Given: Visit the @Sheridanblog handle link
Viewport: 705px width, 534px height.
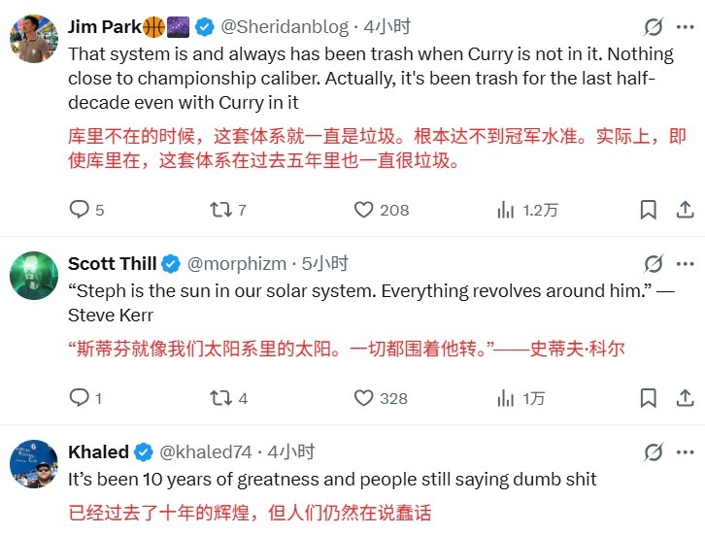Looking at the screenshot, I should pos(301,27).
